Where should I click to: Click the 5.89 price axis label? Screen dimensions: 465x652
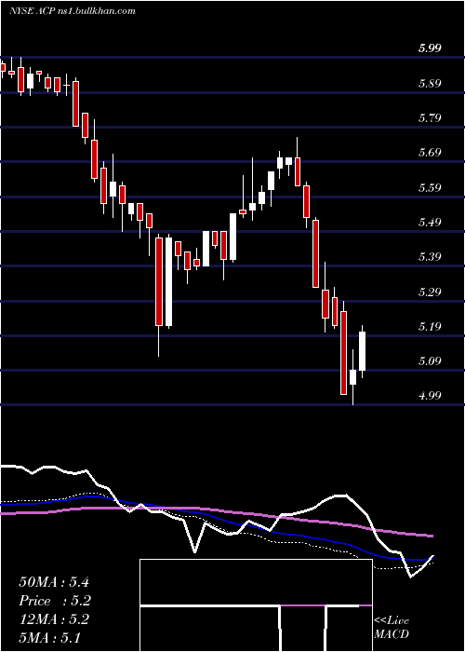(x=430, y=83)
